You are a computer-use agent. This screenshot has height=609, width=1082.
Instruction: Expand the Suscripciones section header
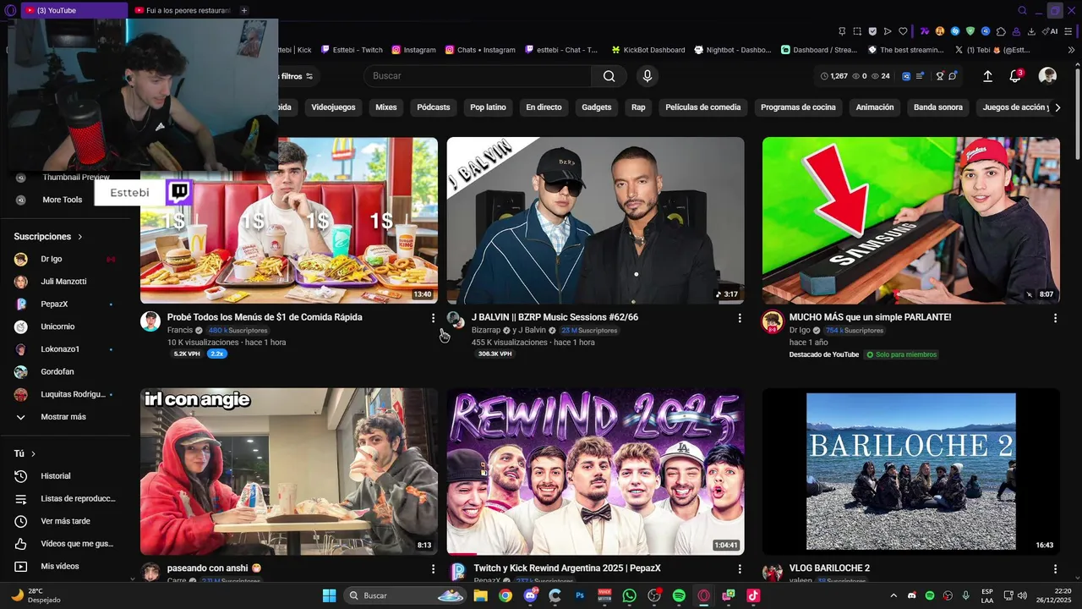48,237
